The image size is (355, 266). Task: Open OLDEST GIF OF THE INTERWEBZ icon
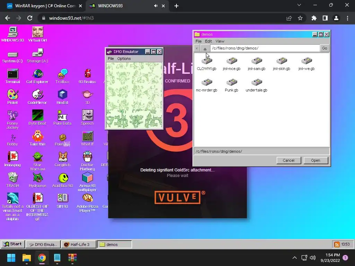click(x=37, y=207)
